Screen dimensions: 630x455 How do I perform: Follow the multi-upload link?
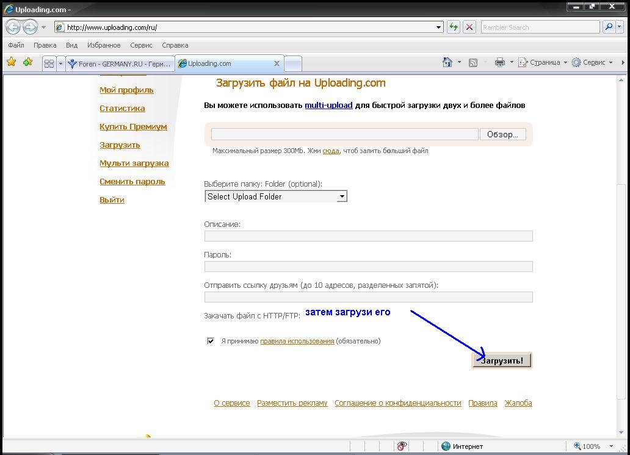[x=328, y=106]
